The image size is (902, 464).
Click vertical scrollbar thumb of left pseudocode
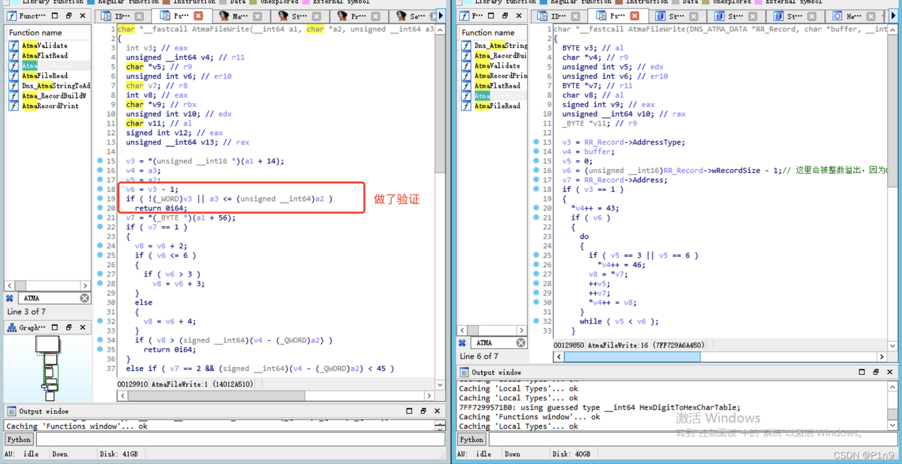tap(440, 104)
